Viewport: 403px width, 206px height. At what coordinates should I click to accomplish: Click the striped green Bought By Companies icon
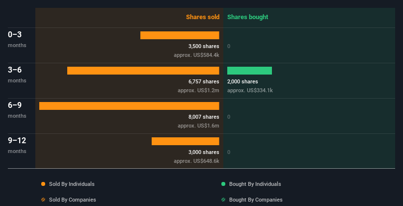point(223,200)
